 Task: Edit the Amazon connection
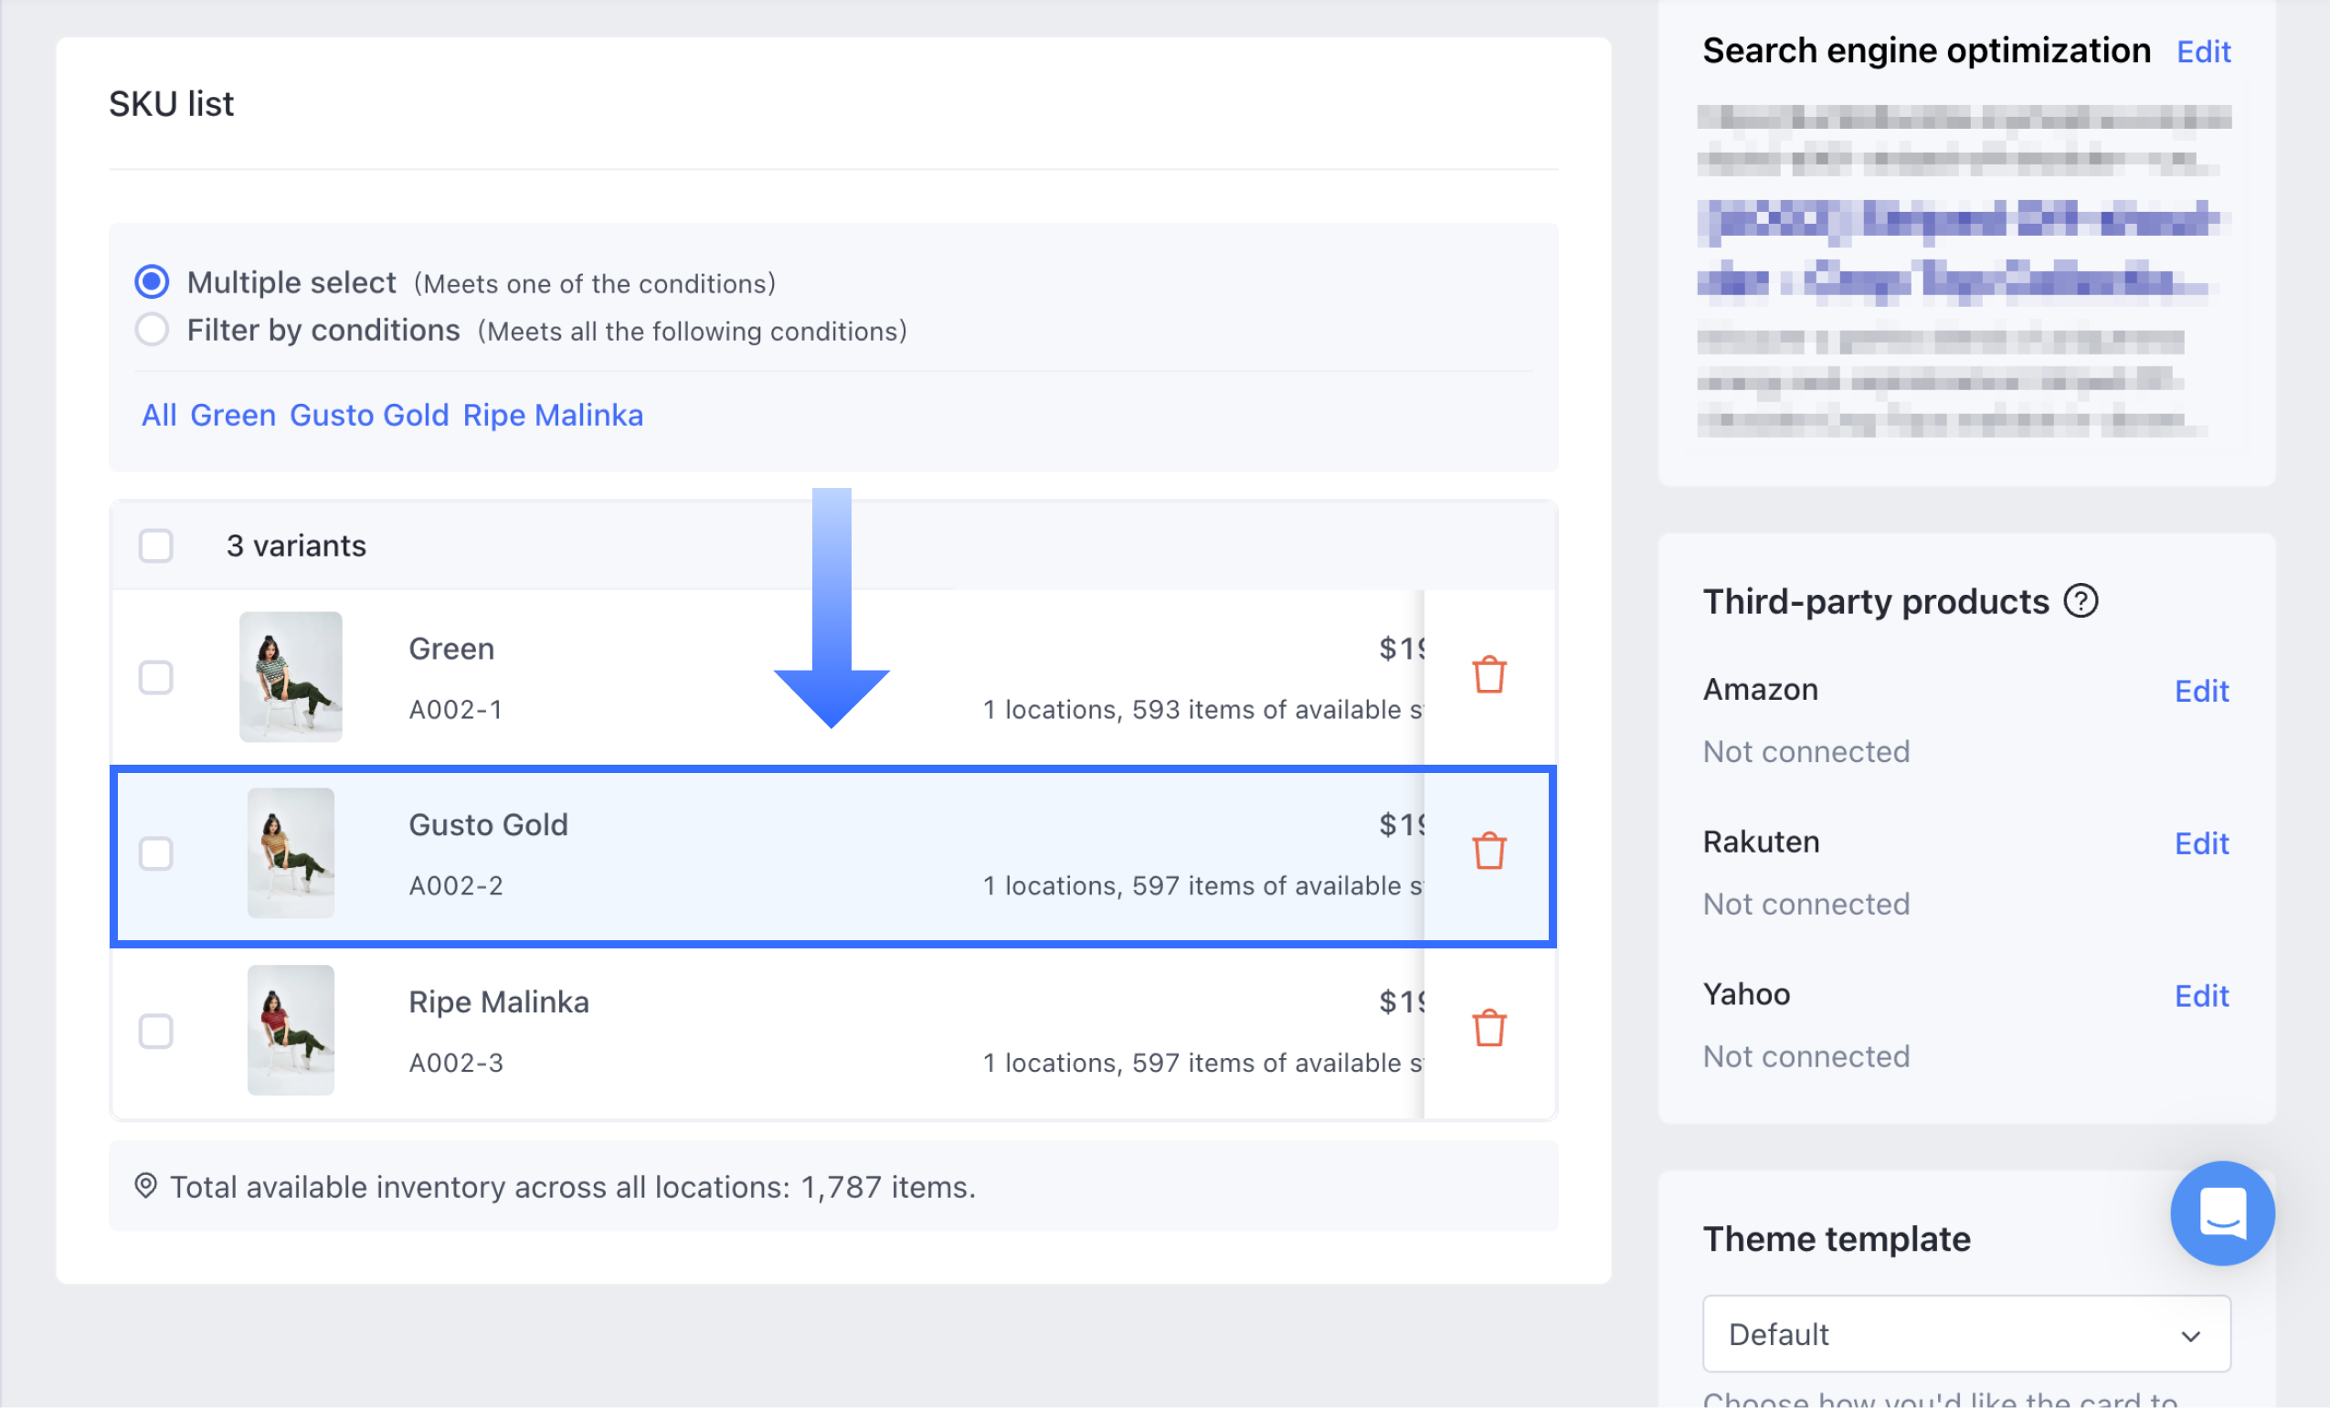[x=2200, y=692]
